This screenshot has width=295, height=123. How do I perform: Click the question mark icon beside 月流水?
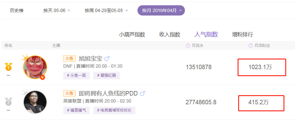(x=188, y=45)
